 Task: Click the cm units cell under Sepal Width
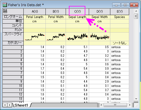tap(100, 21)
